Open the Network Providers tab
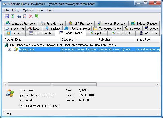 click(x=112, y=23)
